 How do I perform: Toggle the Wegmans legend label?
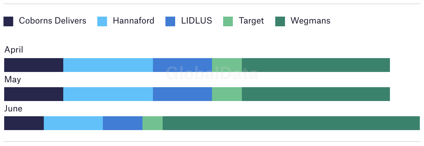point(310,21)
